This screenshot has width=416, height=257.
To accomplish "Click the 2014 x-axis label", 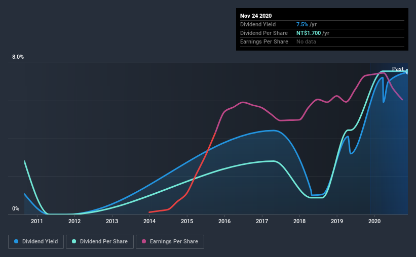I will 149,221.
